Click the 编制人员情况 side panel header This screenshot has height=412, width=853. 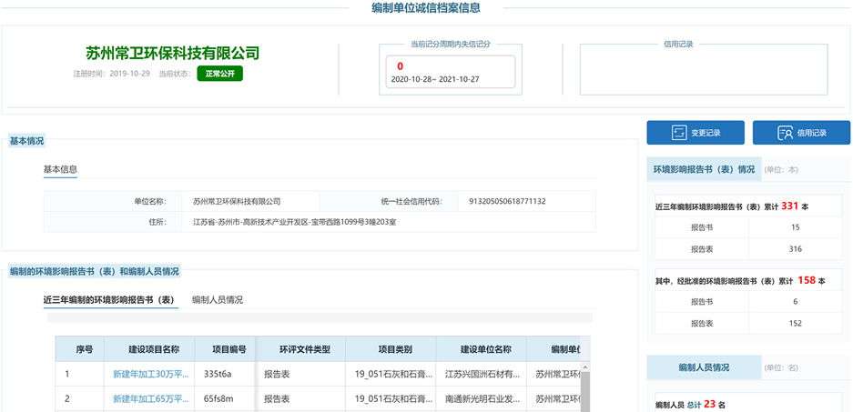click(704, 367)
